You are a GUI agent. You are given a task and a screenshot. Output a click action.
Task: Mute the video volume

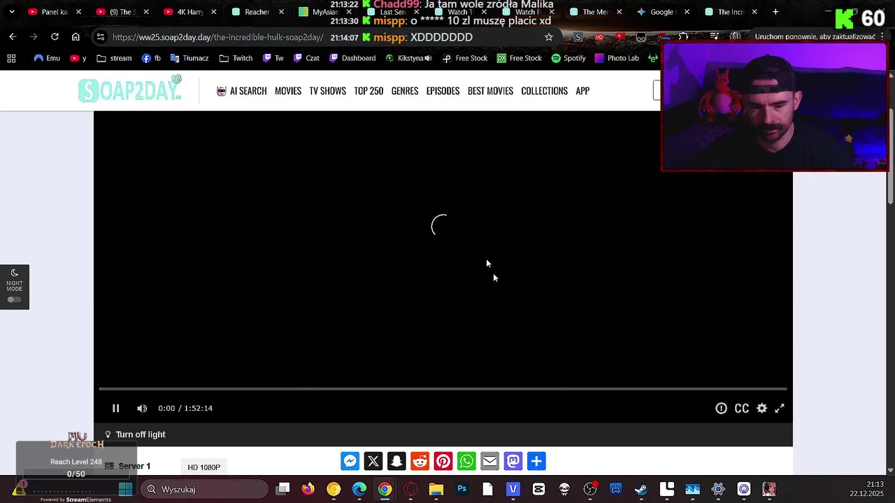click(x=142, y=408)
